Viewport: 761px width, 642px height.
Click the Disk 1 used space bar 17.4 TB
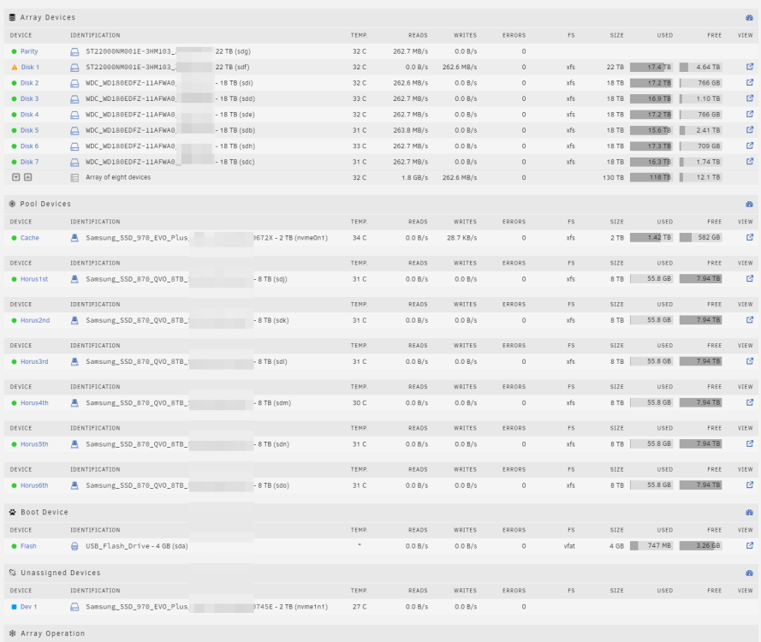point(651,67)
